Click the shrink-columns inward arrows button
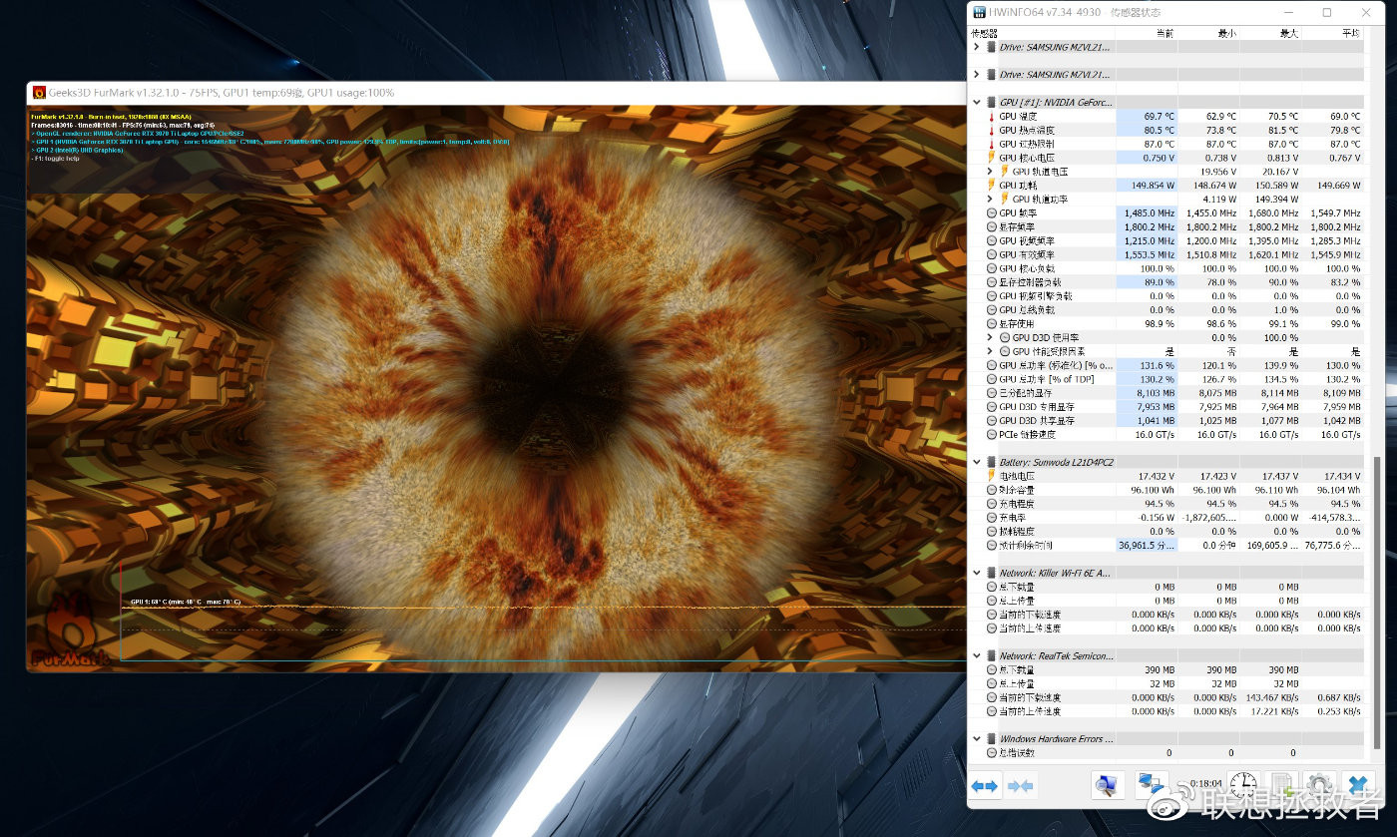Image resolution: width=1397 pixels, height=837 pixels. pos(1020,786)
